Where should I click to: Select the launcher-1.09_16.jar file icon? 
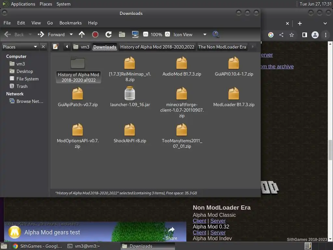(x=130, y=93)
